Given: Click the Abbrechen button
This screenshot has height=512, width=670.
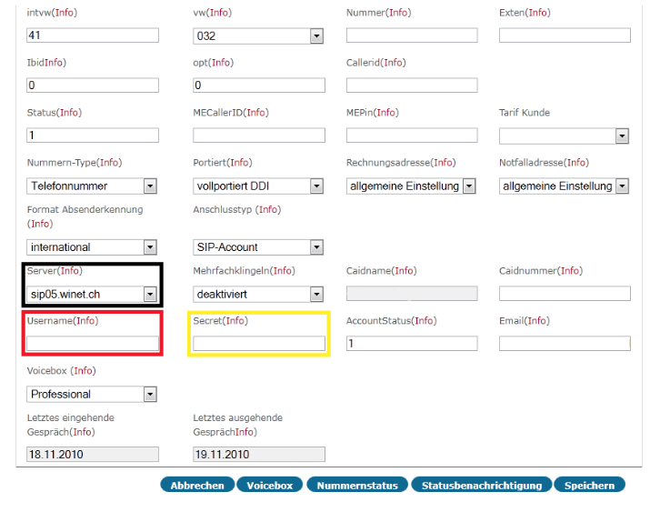Looking at the screenshot, I should pyautogui.click(x=197, y=485).
